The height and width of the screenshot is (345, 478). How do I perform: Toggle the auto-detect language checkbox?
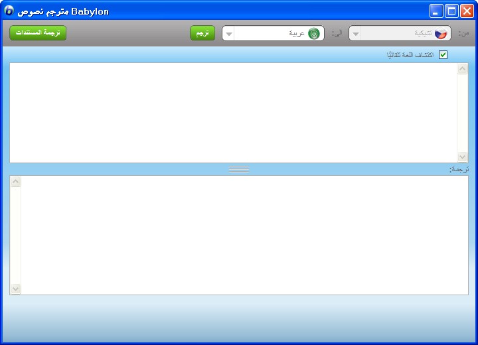pyautogui.click(x=443, y=55)
